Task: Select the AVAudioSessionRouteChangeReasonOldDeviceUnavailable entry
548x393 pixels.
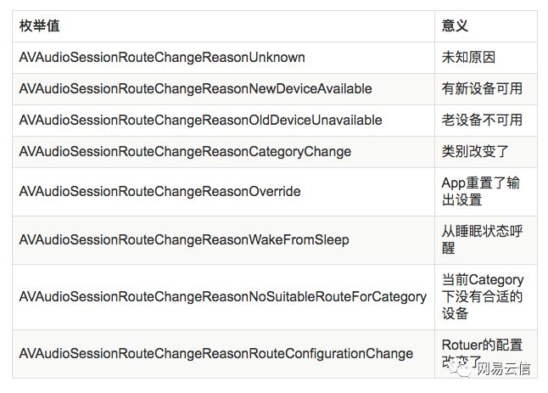Action: coord(200,121)
